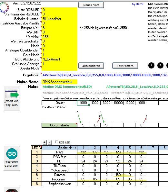Select the Schalter Nummer SI_LocalVar field

pos(60,19)
